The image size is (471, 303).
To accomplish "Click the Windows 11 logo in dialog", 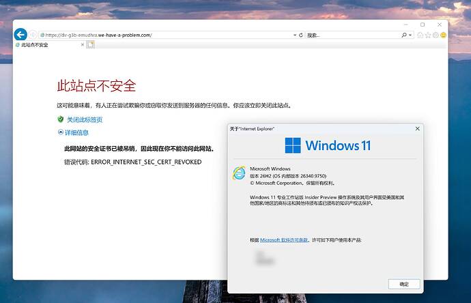I will pos(328,145).
